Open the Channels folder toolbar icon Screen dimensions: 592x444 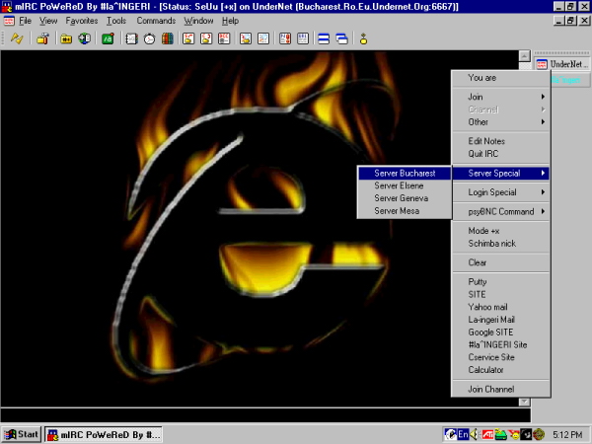(x=66, y=38)
